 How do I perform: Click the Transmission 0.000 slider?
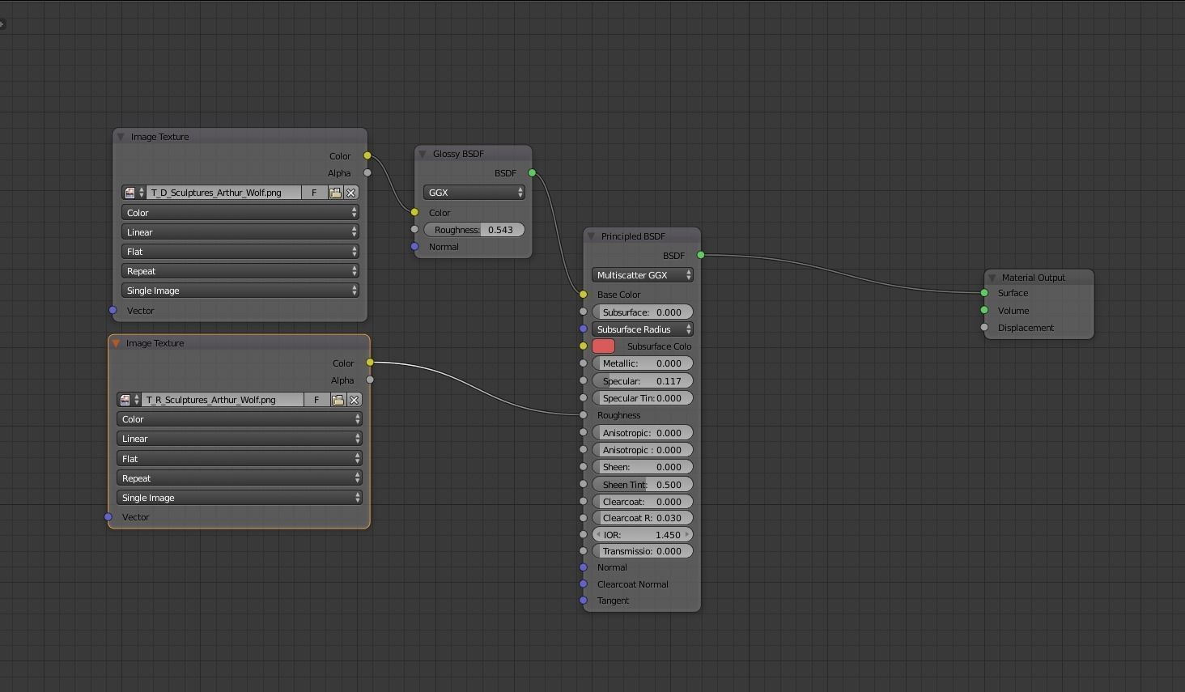click(643, 551)
